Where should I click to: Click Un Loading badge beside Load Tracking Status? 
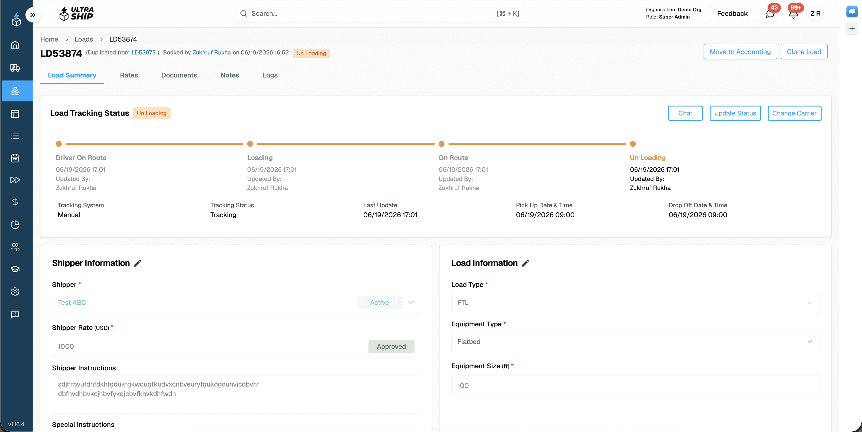151,113
